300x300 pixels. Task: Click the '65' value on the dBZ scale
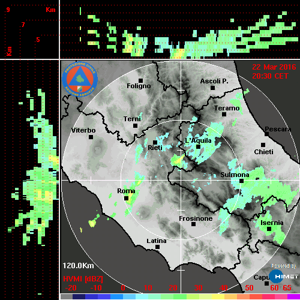(x=287, y=288)
